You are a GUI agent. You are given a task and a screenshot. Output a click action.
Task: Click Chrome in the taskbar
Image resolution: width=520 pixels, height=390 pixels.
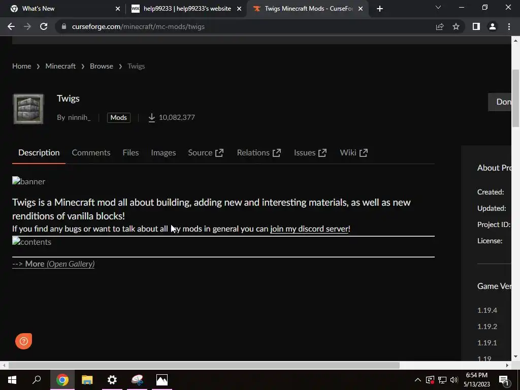[62, 380]
